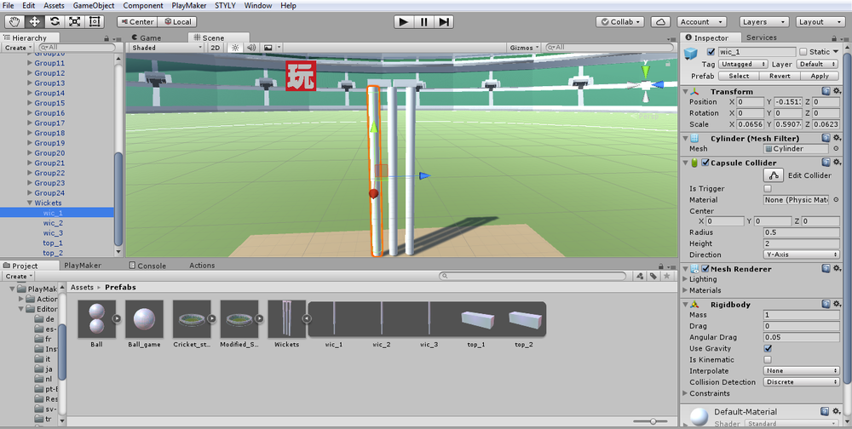Toggle Mesh Renderer enabled checkbox
Viewport: 852px width, 429px height.
tap(705, 268)
